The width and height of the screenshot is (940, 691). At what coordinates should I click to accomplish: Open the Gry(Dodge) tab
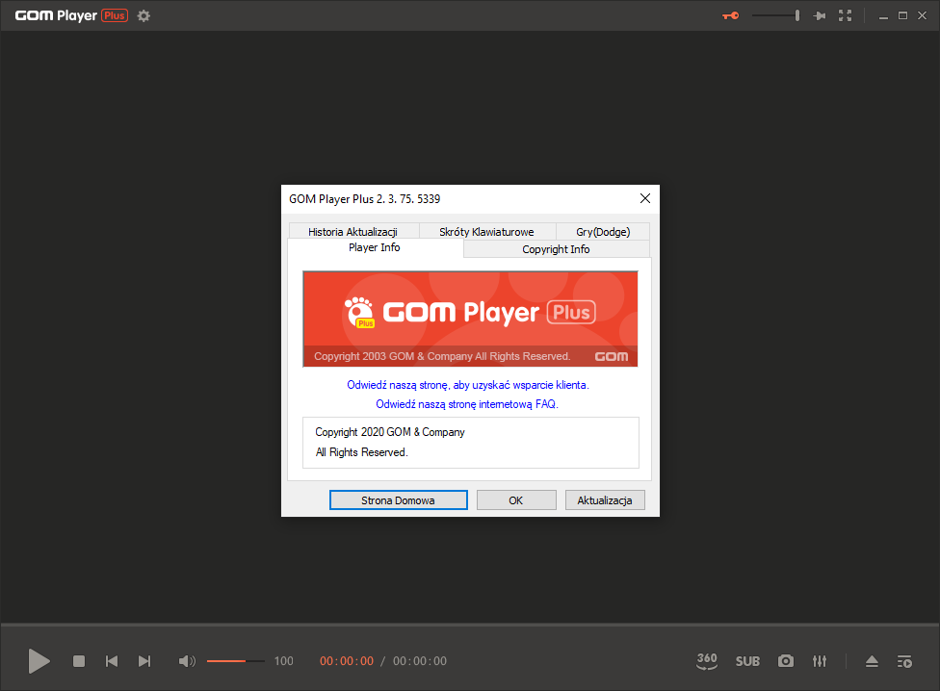coord(603,232)
